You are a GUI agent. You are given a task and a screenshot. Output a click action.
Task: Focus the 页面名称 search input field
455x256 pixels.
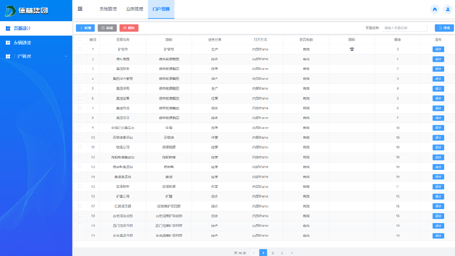click(x=404, y=28)
